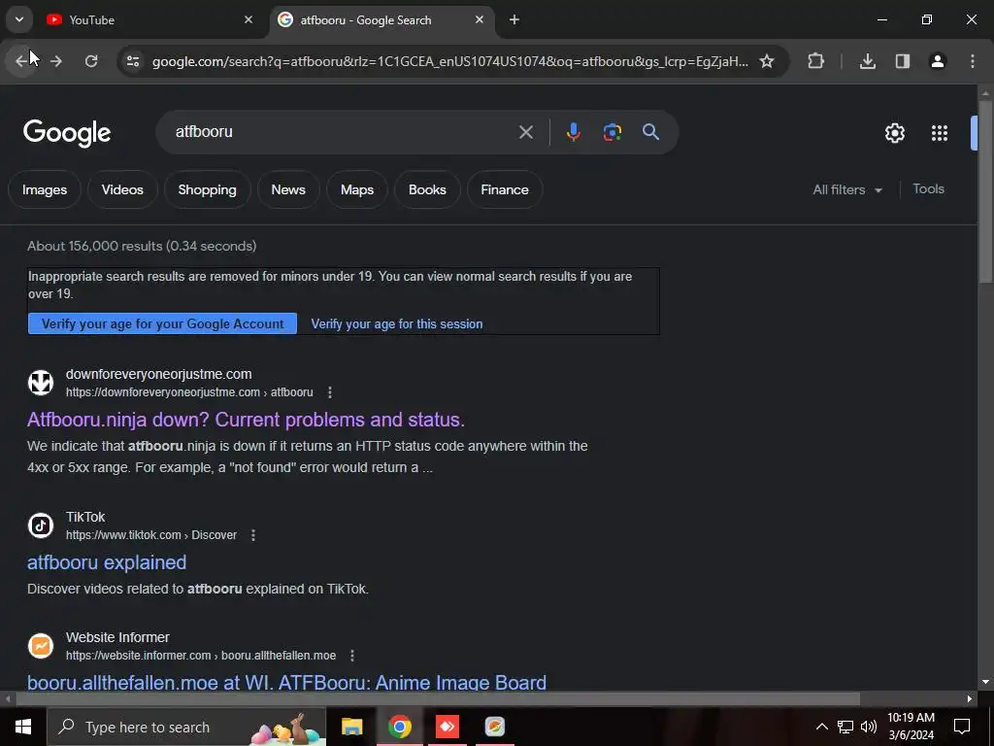Open Google quick settings gear
Screen dimensions: 994x746
coord(894,132)
